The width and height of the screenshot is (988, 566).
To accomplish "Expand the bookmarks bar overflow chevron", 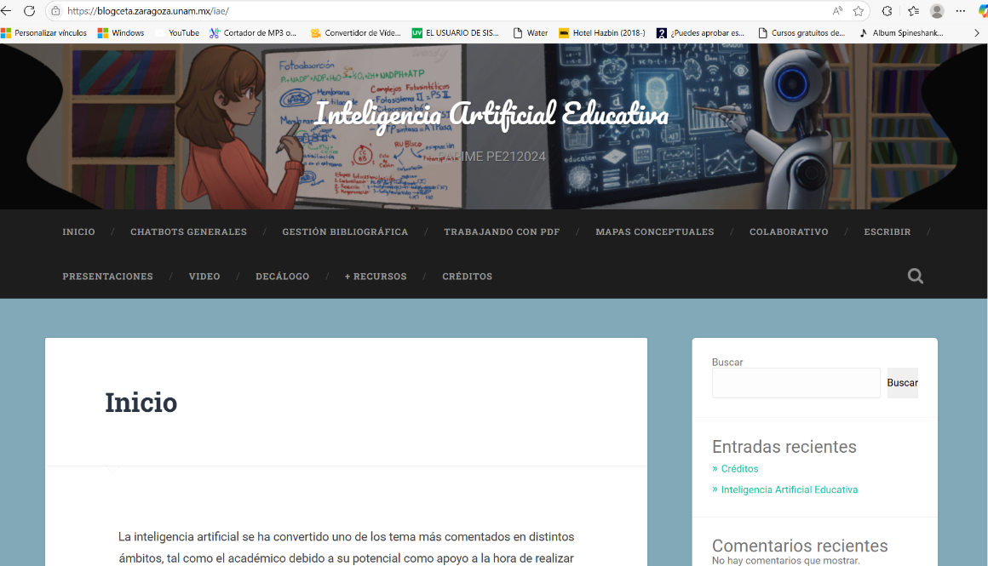I will coord(977,32).
